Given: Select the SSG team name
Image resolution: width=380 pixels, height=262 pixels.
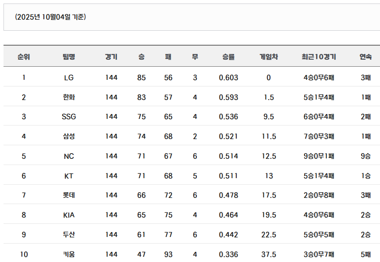Looking at the screenshot, I should click(x=69, y=117).
